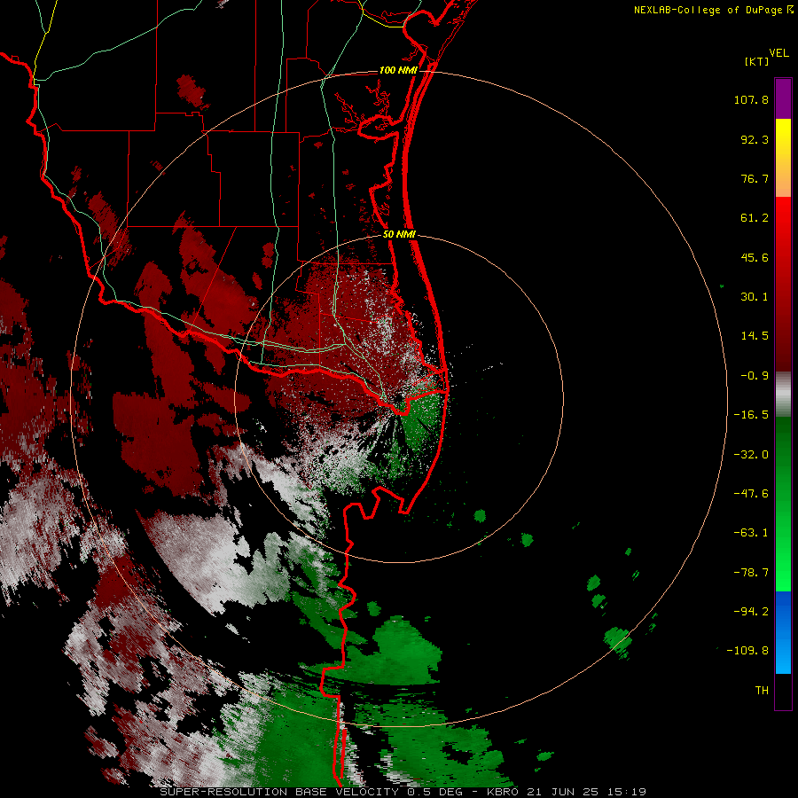Viewport: 798px width, 798px height.
Task: Click the -78.7 velocity scale value
Action: (751, 573)
